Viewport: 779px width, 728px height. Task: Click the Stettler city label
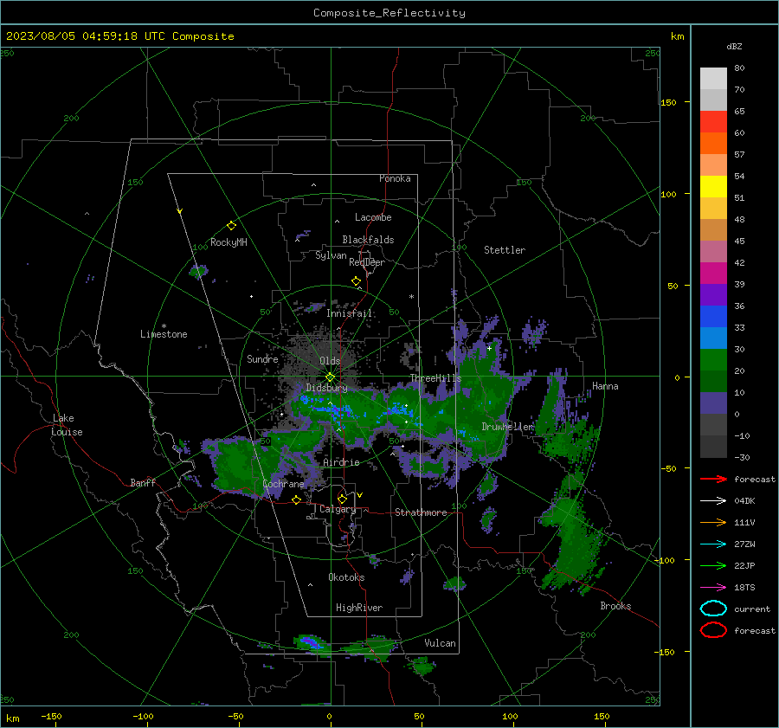pos(505,250)
